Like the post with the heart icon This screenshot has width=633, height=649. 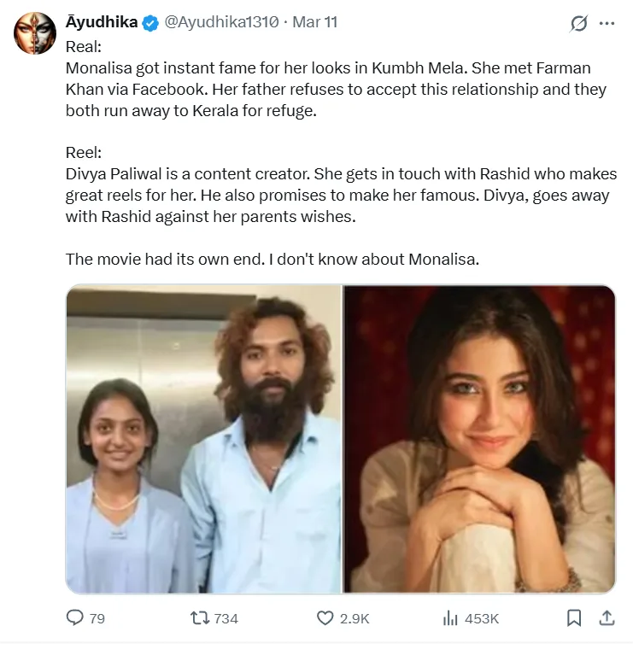coord(325,617)
